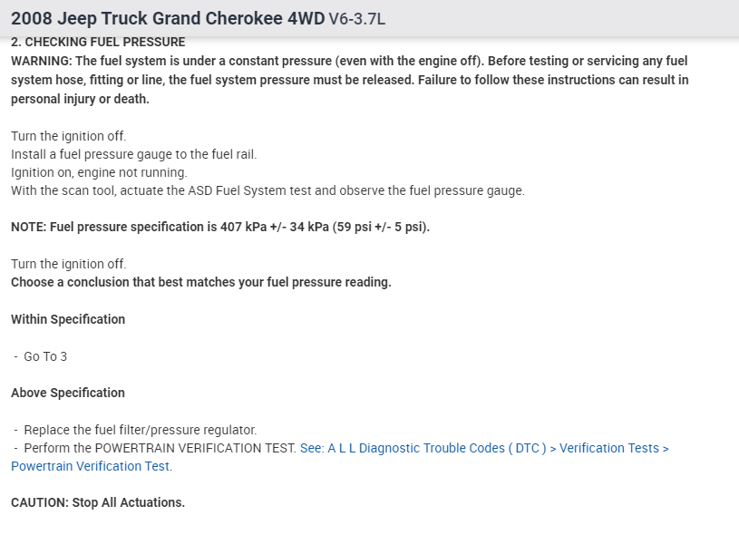Click the NOTE fuel pressure specification line
This screenshot has height=535, width=739.
pyautogui.click(x=220, y=227)
